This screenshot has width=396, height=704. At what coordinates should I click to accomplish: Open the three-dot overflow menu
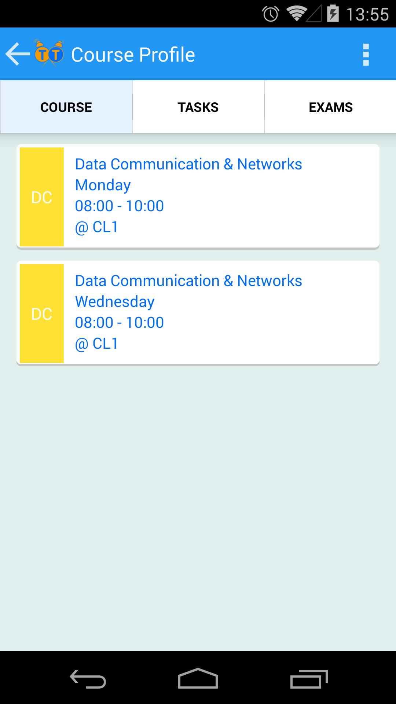(x=366, y=55)
